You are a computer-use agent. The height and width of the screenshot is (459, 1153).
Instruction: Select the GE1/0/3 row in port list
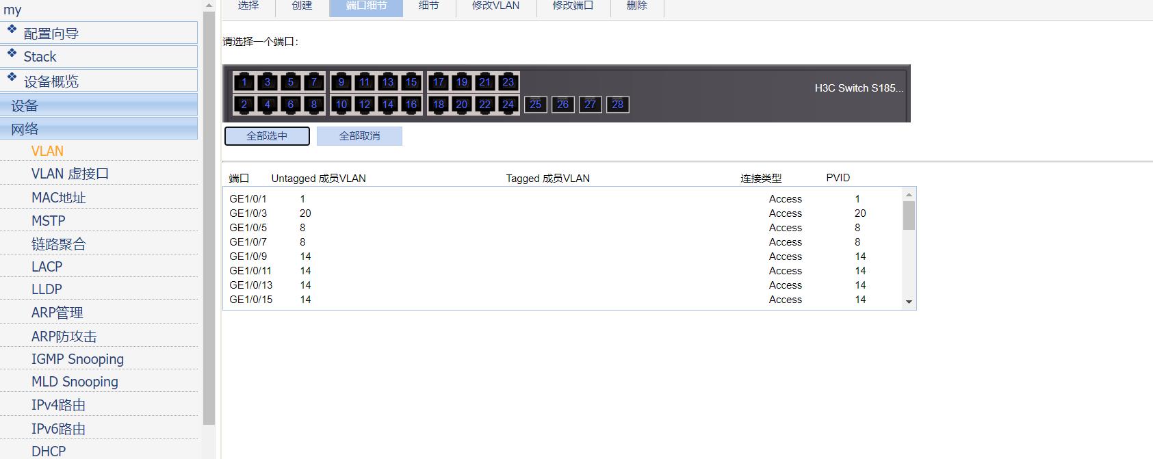[562, 213]
